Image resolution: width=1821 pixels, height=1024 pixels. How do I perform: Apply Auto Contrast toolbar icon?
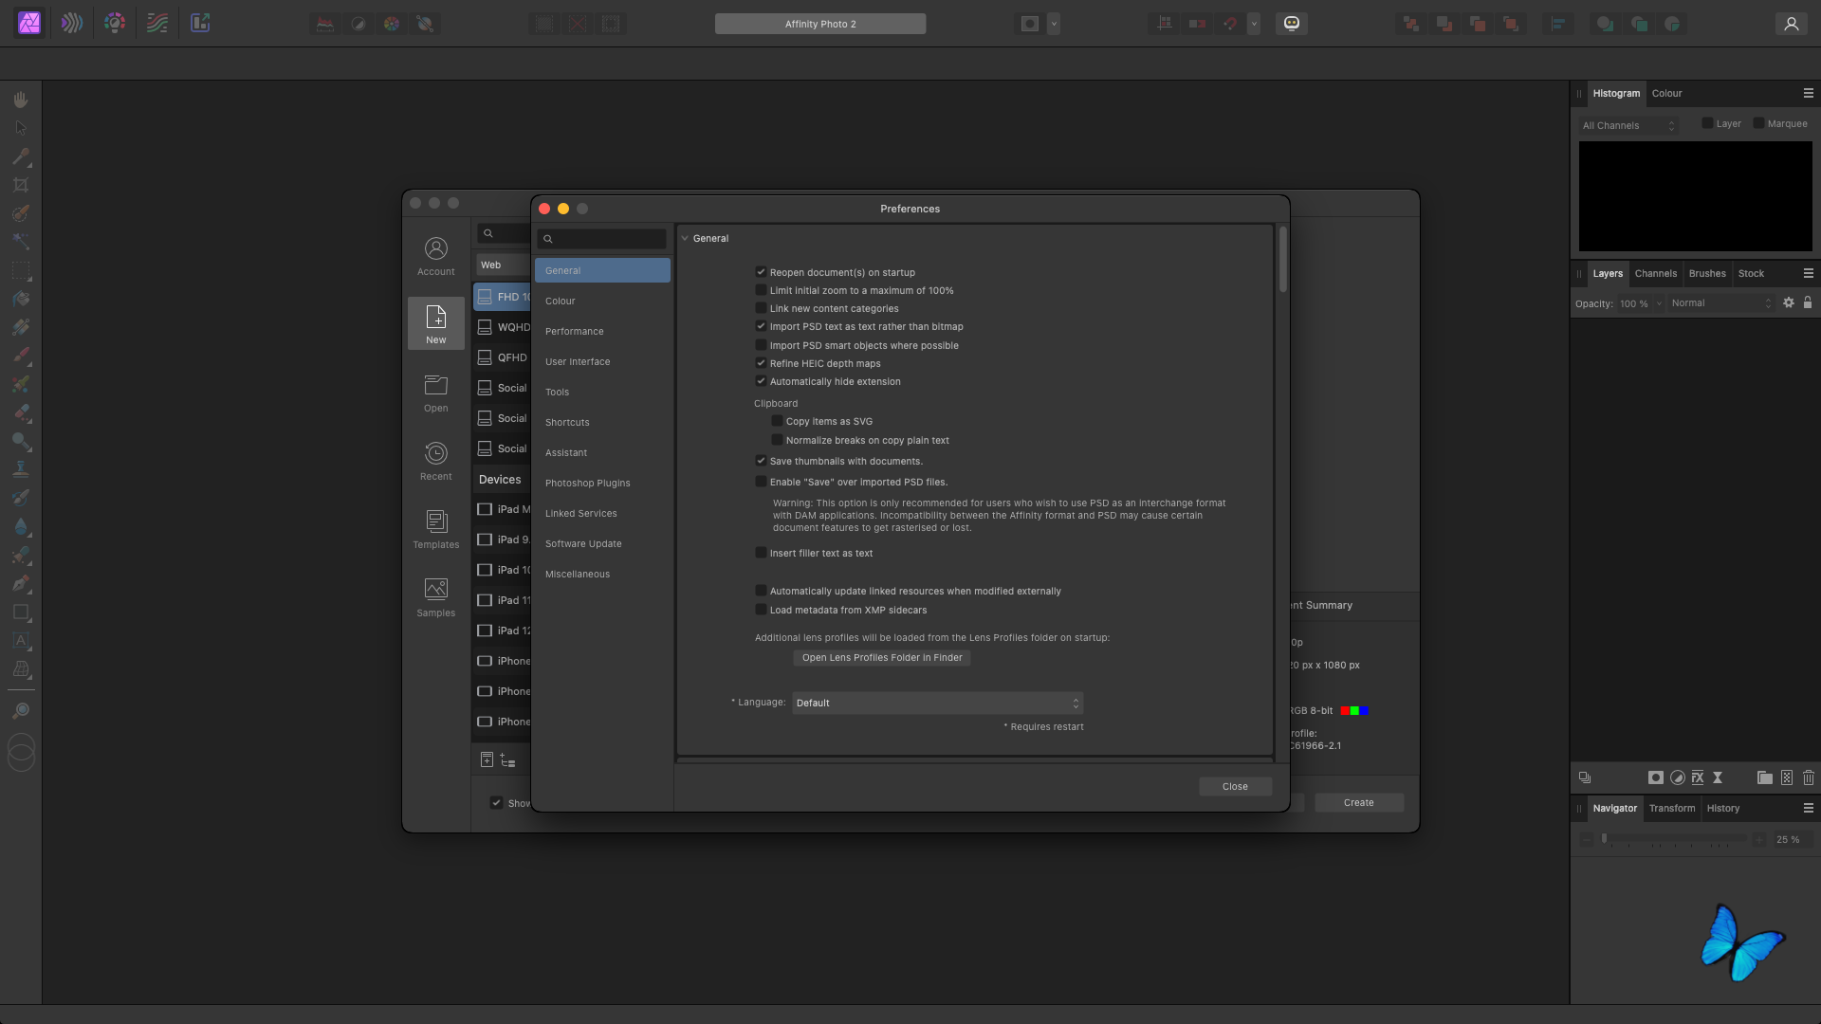(x=359, y=24)
